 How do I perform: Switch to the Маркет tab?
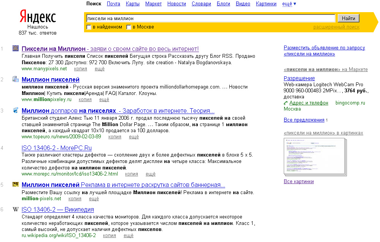153,4
